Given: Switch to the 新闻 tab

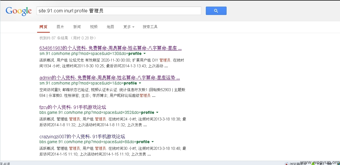Looking at the screenshot, I should point(77,27).
